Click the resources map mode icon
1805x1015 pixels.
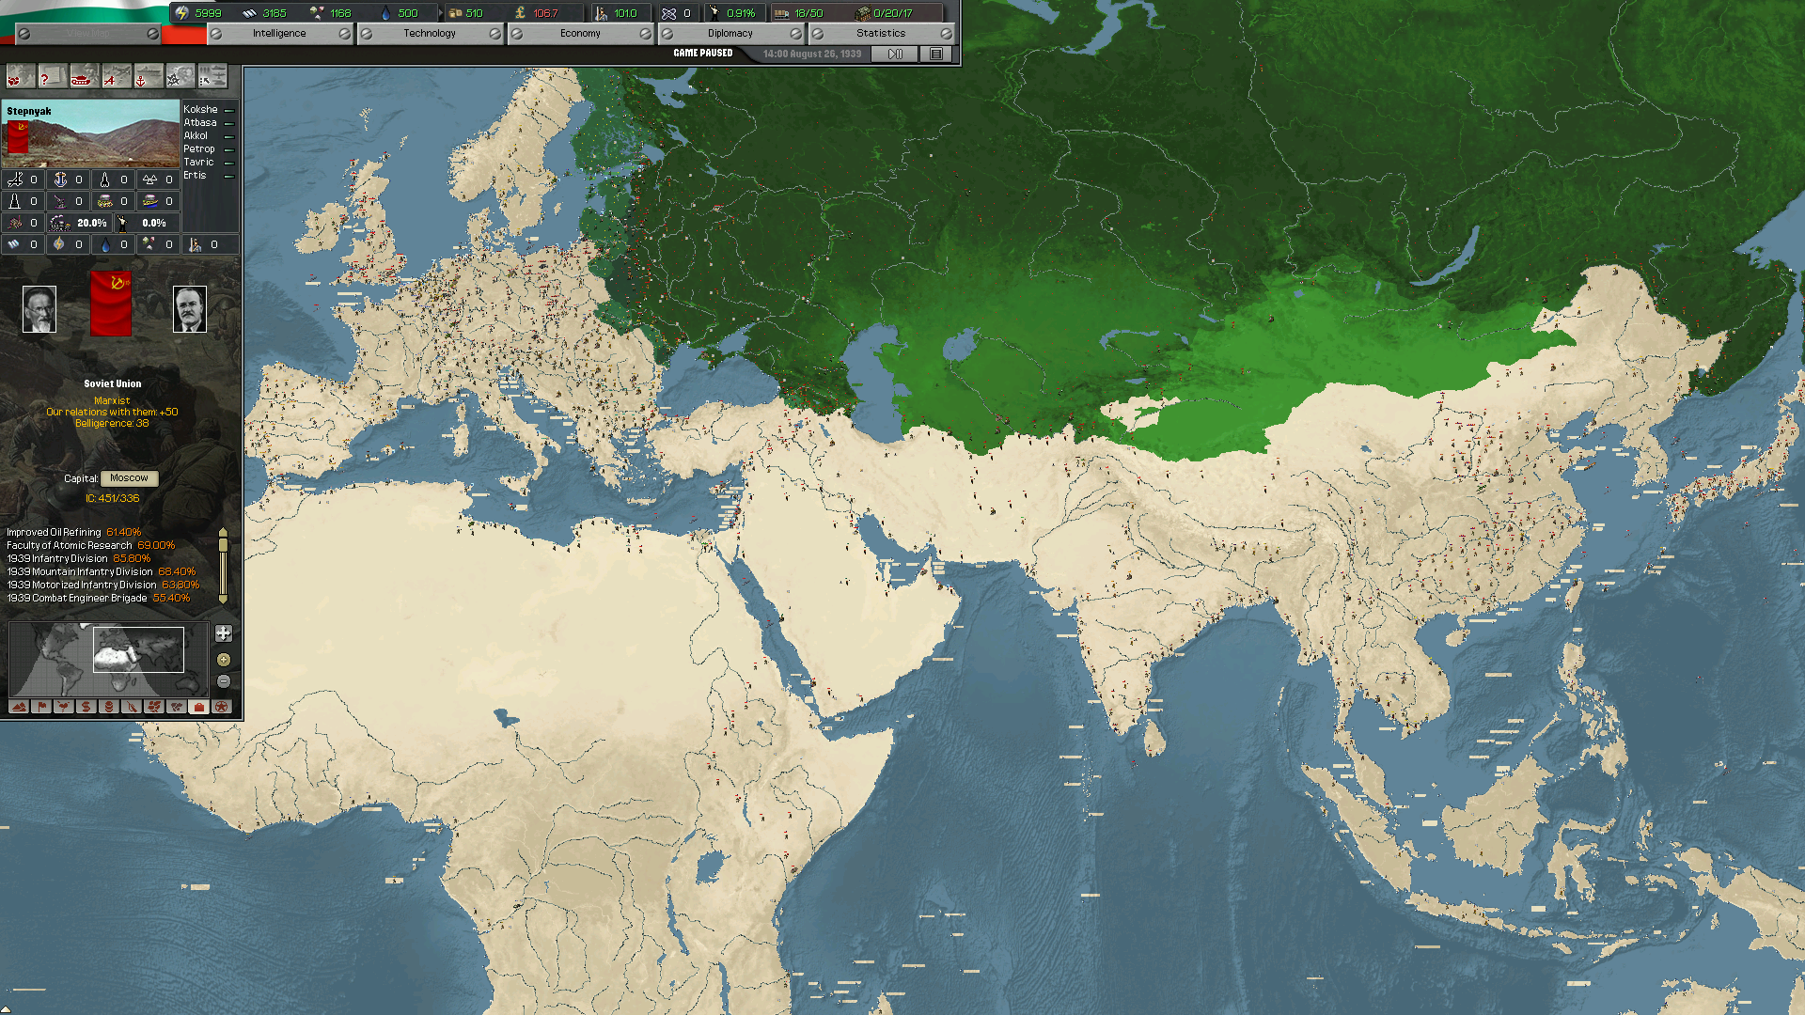109,707
